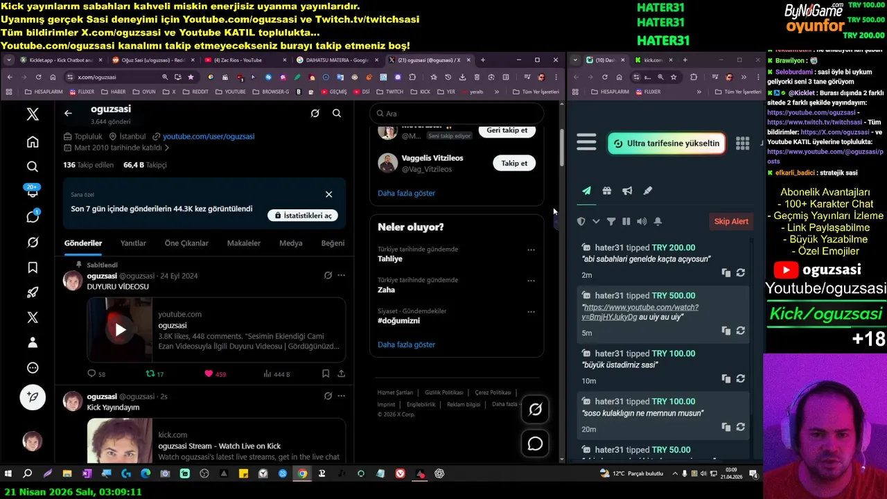
Task: Pause the alert queue
Action: tap(626, 221)
